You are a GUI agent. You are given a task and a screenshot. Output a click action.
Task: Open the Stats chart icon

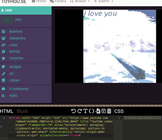pyautogui.click(x=3, y=96)
